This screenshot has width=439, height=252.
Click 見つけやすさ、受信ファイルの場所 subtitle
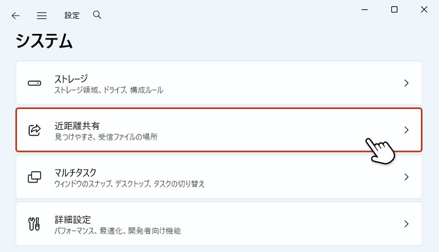[x=106, y=136]
